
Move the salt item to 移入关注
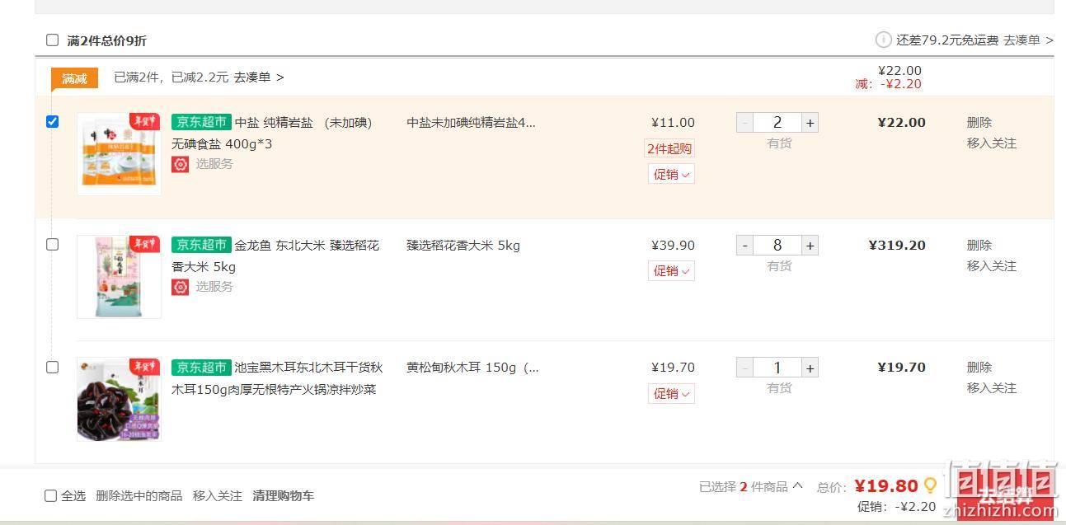tap(992, 143)
